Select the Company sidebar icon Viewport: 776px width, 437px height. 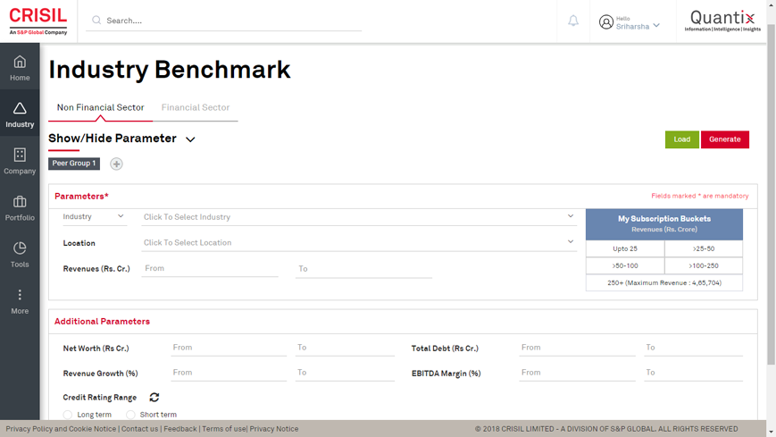click(20, 155)
